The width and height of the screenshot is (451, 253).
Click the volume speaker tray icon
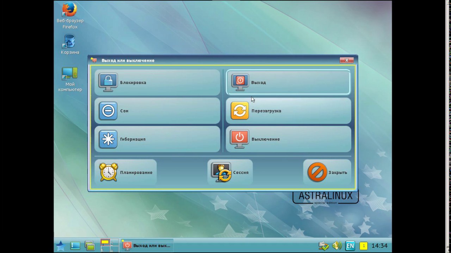(336, 246)
